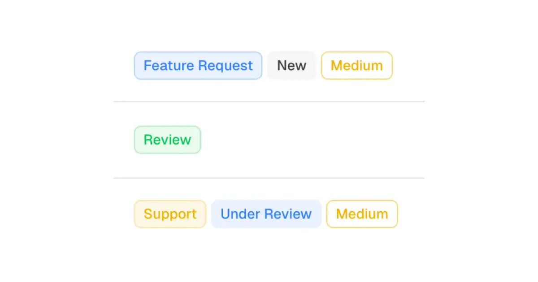Choose the Support category in the bottom row
Image resolution: width=538 pixels, height=282 pixels.
click(x=170, y=214)
